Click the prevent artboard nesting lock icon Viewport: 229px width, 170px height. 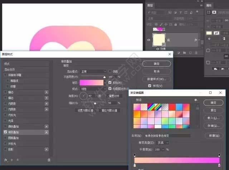[171, 24]
